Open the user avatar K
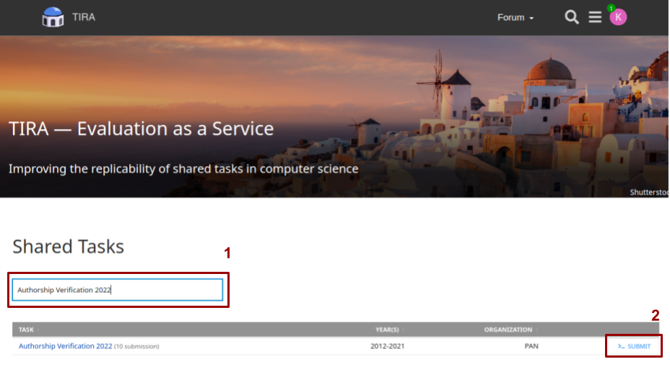The image size is (670, 367). click(618, 17)
